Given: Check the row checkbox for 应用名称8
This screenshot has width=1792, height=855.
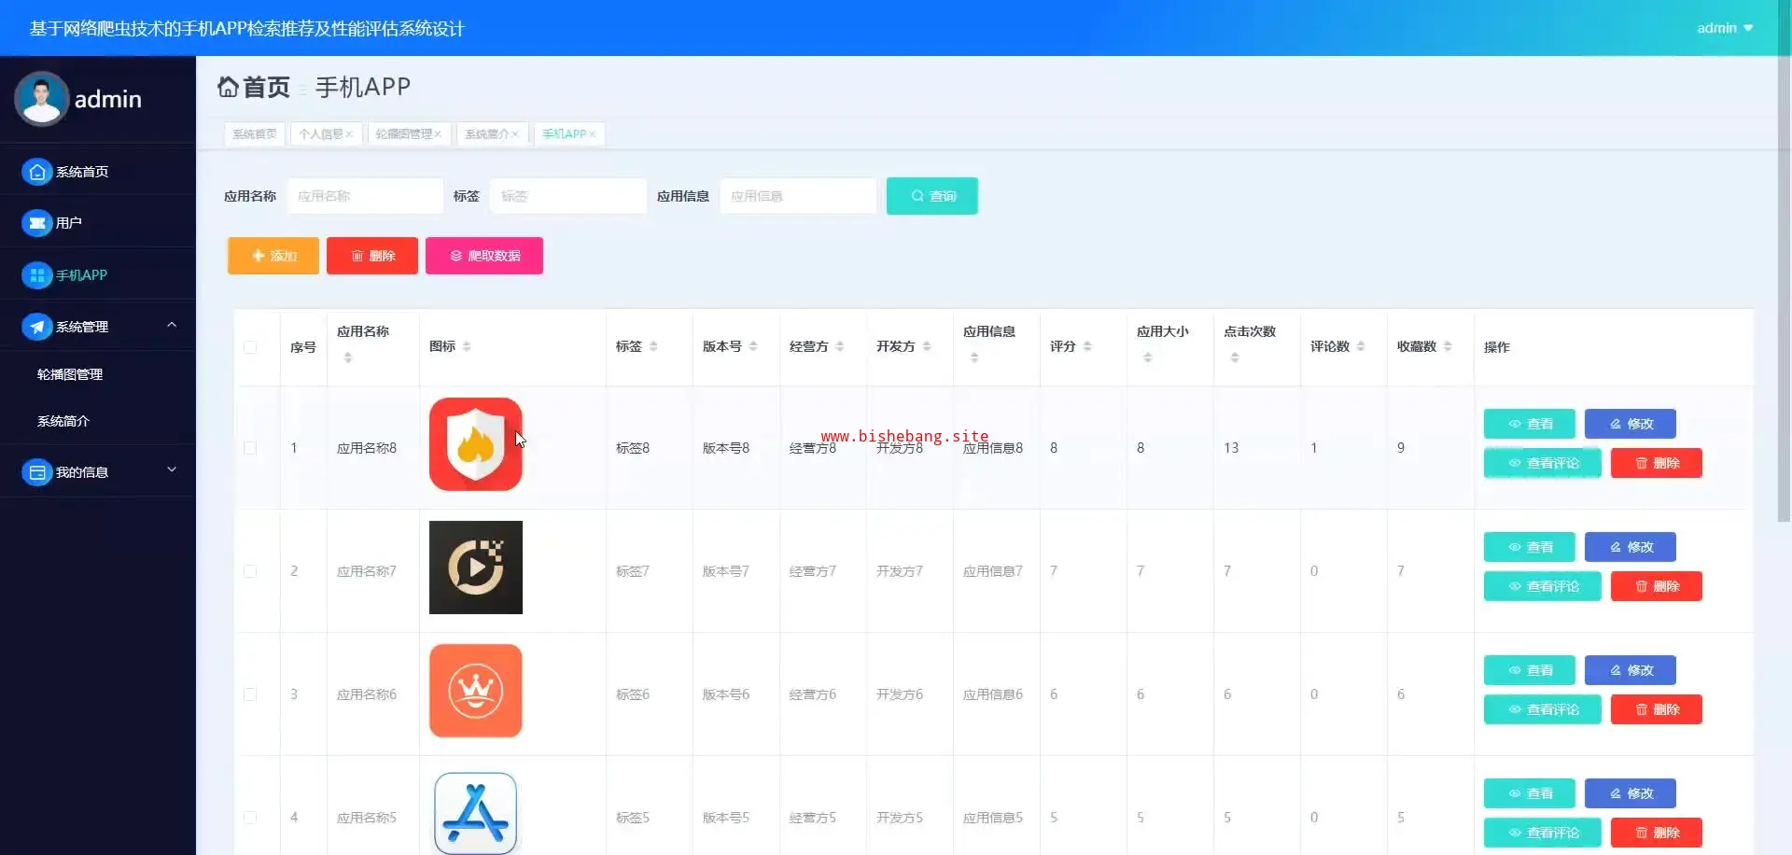Looking at the screenshot, I should tap(250, 448).
